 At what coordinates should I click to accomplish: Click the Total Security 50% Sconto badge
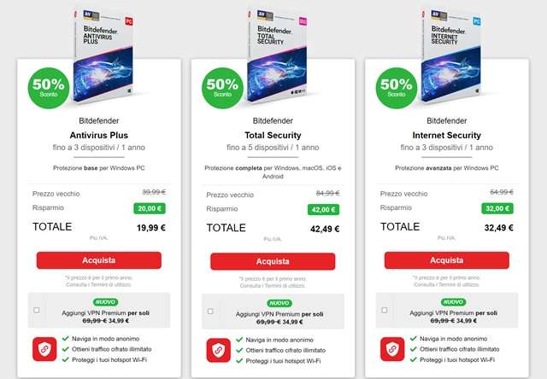(x=221, y=88)
